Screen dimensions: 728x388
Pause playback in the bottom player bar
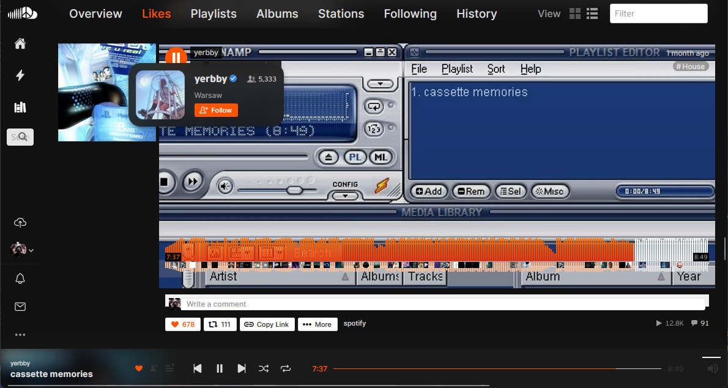pyautogui.click(x=220, y=368)
